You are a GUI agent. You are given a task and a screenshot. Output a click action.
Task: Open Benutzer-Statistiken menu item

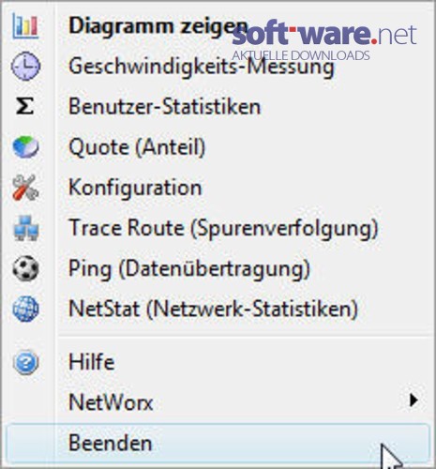click(218, 107)
